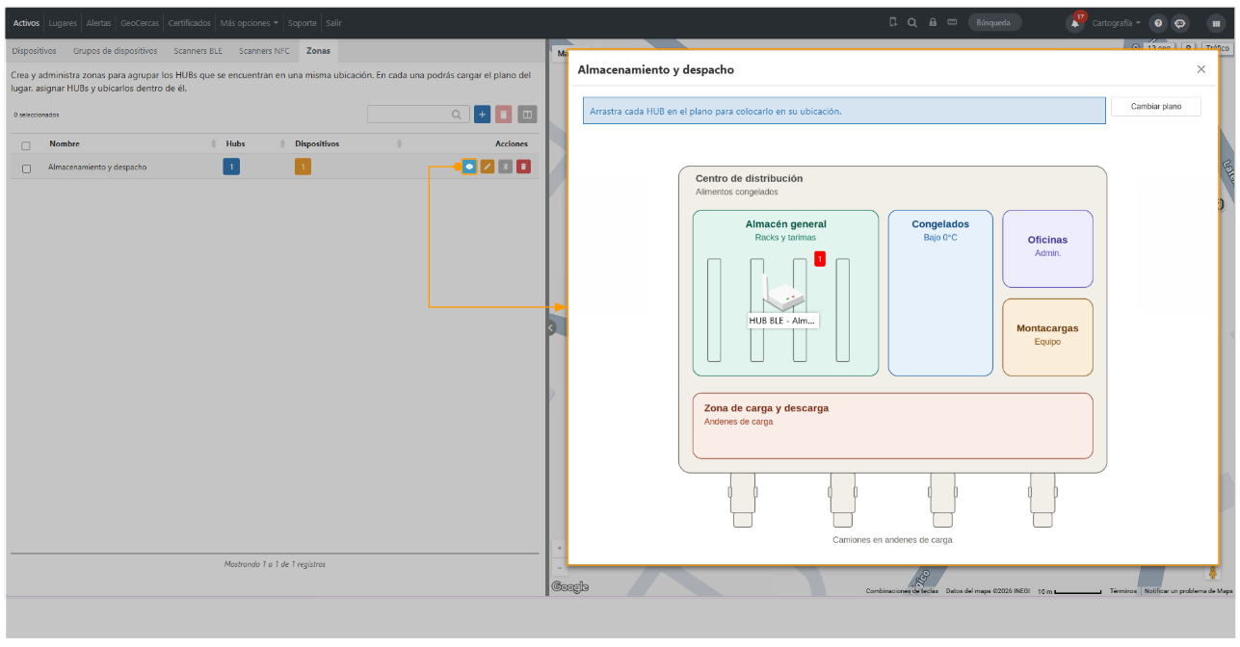
Task: Open the Scanners BLE tab
Action: coord(198,51)
